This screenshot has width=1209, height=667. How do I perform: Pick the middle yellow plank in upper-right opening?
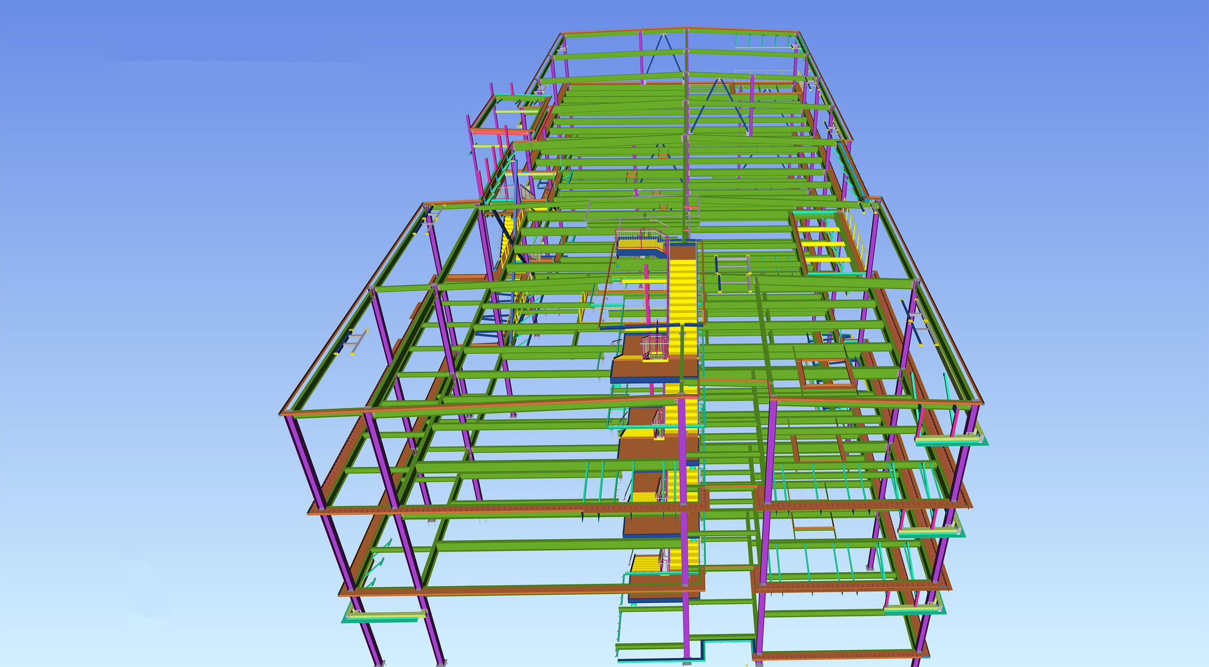pos(824,244)
